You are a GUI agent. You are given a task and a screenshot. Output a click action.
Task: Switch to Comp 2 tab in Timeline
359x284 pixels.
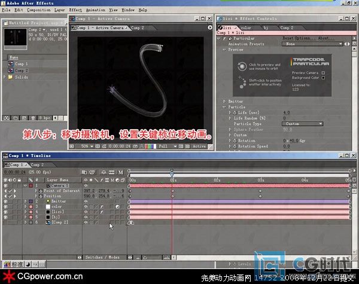tap(37, 165)
